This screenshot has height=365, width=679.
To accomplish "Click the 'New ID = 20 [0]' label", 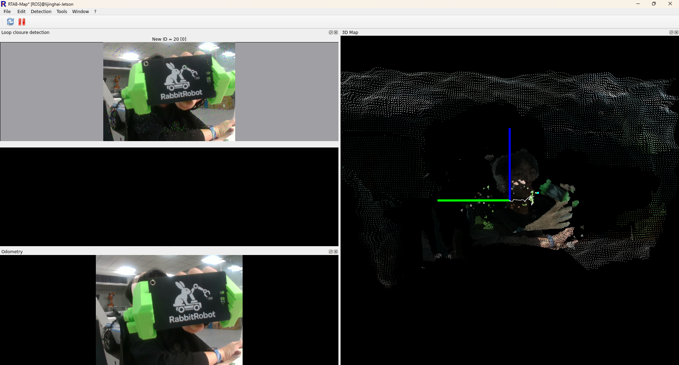I will (x=169, y=39).
